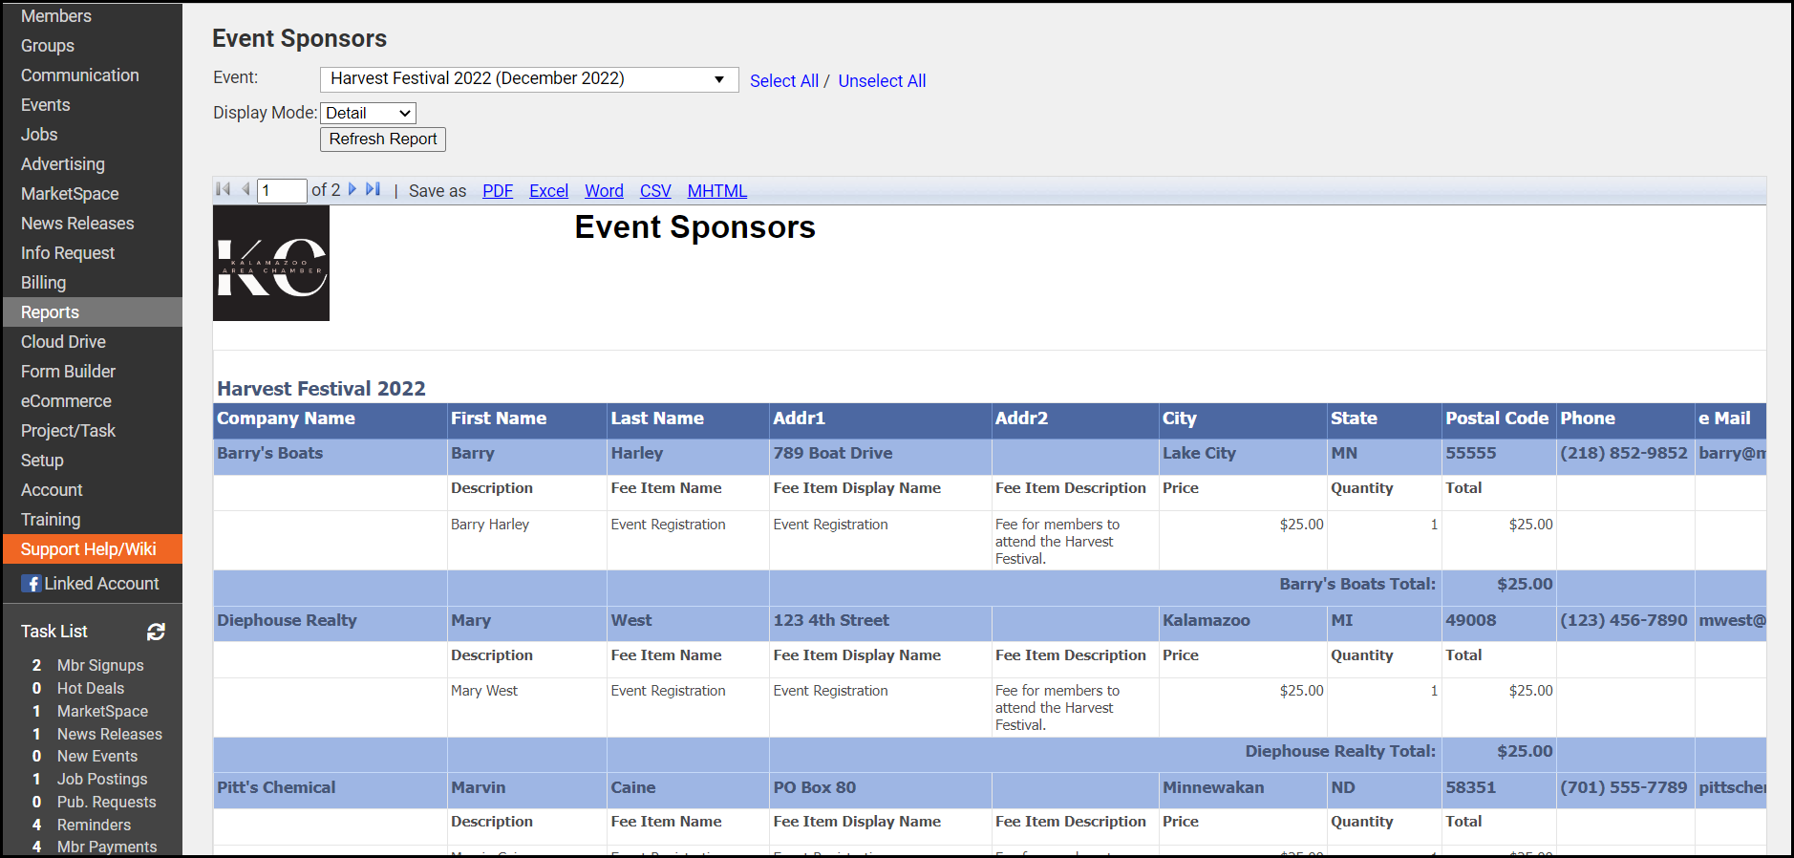Click the Select All link

tap(783, 81)
